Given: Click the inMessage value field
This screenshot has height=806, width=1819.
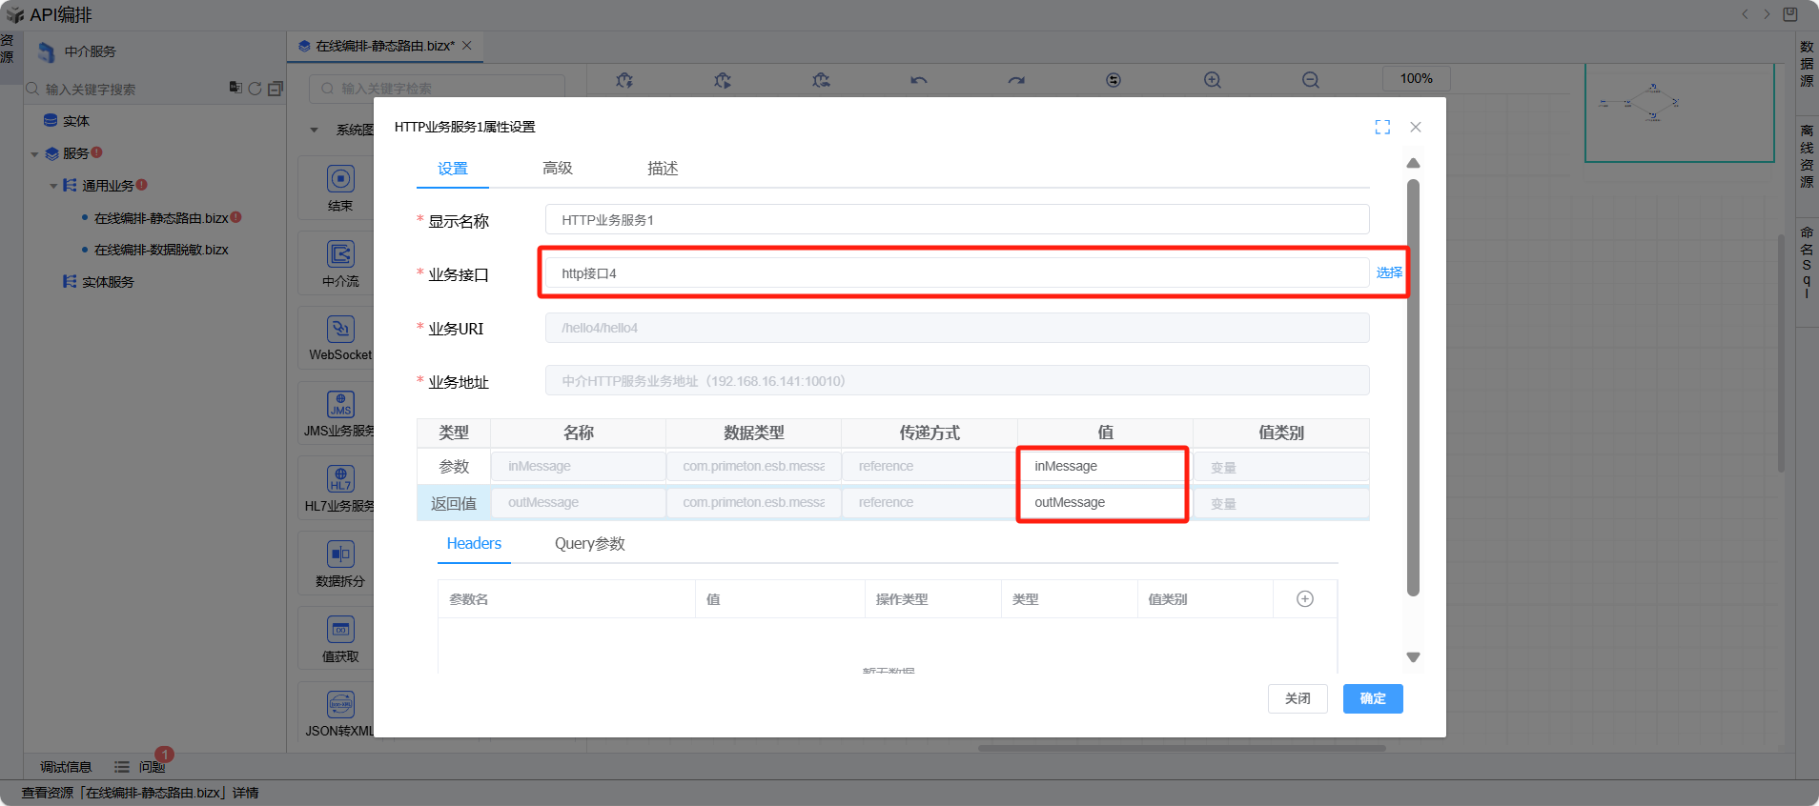Looking at the screenshot, I should pyautogui.click(x=1103, y=466).
